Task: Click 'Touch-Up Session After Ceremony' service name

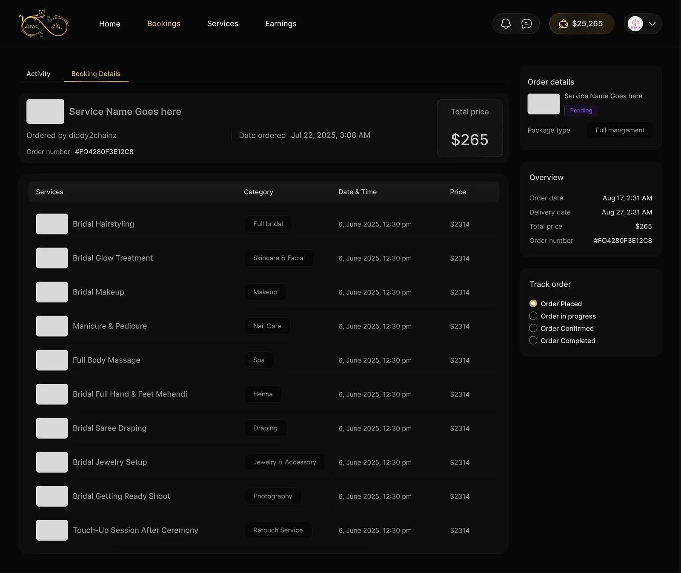Action: (x=135, y=530)
